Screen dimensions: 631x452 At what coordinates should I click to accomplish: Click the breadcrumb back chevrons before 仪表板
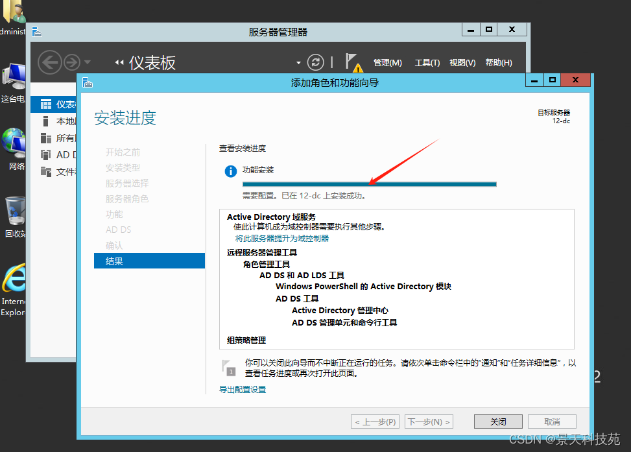[x=119, y=62]
